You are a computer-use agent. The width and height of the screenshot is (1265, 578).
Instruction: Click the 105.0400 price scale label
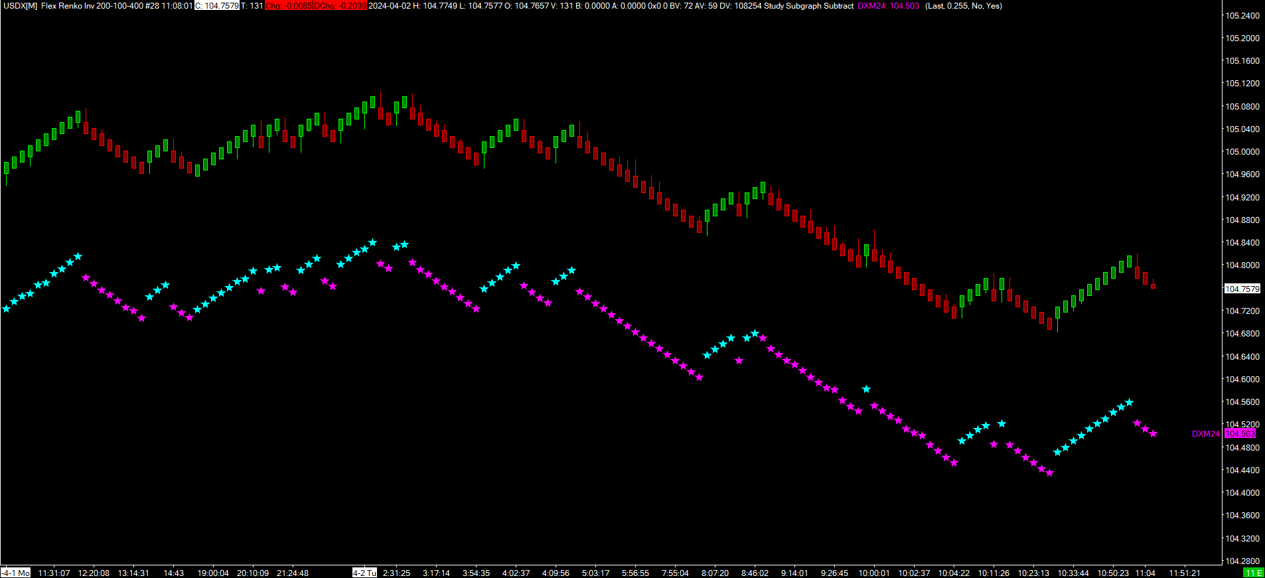(x=1242, y=129)
